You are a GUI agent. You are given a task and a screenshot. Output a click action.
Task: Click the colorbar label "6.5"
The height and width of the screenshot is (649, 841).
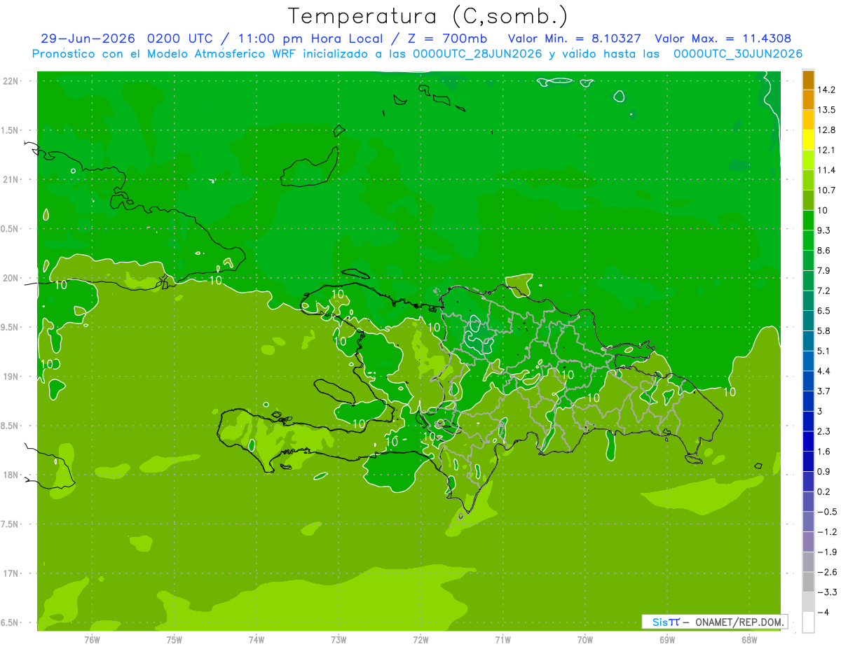pos(824,311)
